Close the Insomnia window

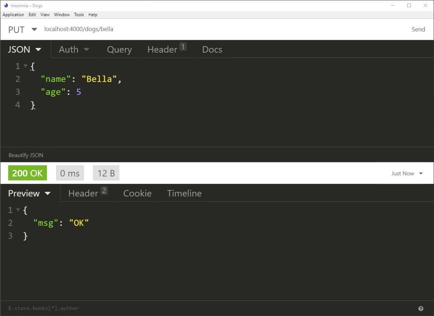click(425, 5)
